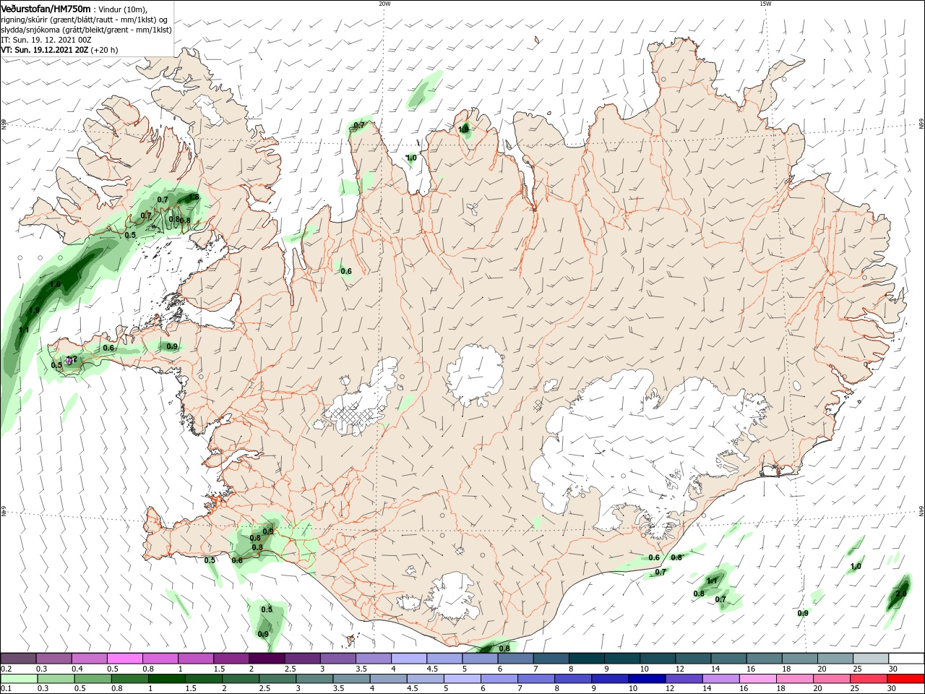
Task: Click the 'Veðurstofan/HM750m' title text
Action: 46,8
